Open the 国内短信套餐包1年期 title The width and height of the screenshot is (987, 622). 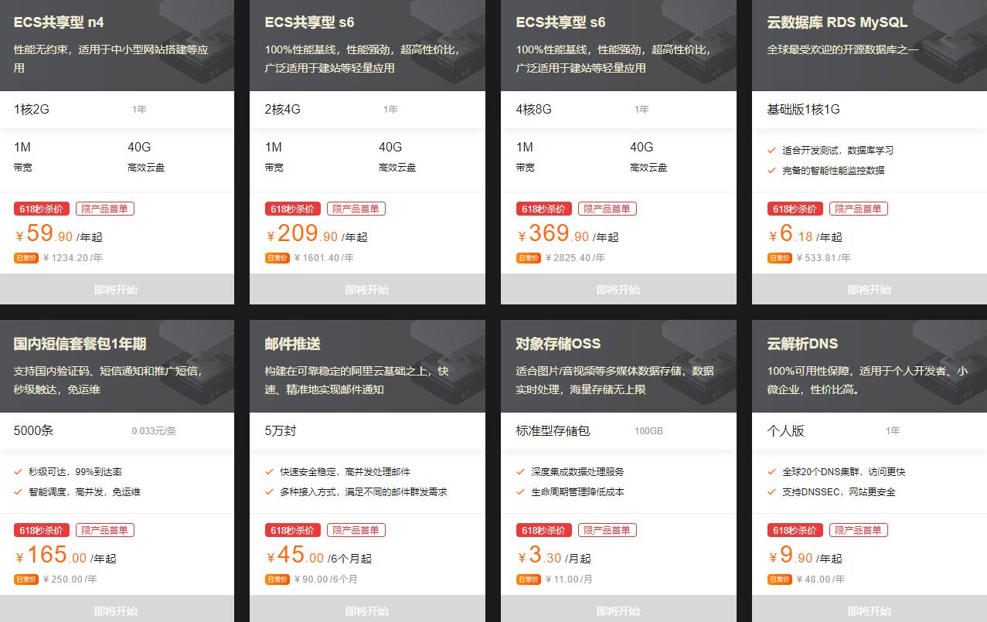click(80, 344)
